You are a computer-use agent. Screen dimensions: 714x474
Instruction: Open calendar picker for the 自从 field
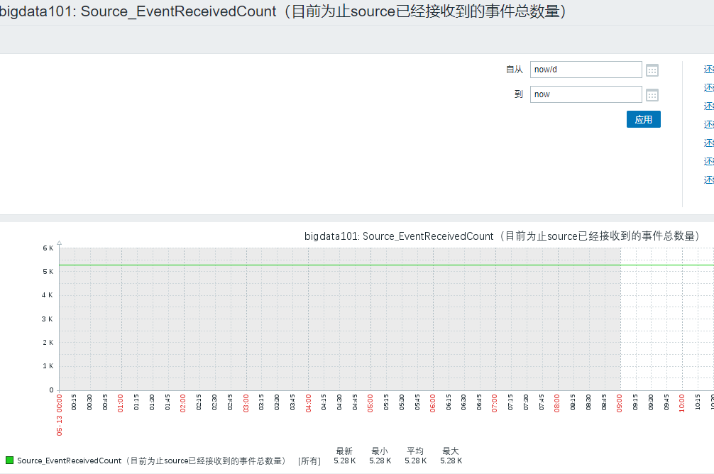tap(652, 70)
